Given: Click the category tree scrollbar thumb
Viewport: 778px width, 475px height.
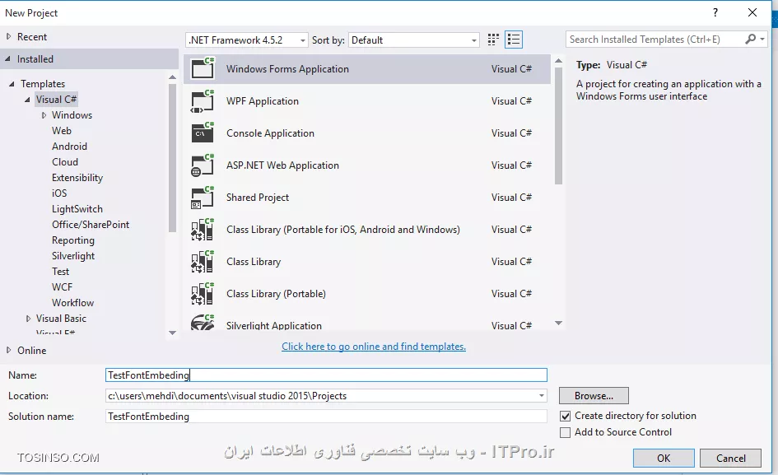Looking at the screenshot, I should pyautogui.click(x=172, y=158).
